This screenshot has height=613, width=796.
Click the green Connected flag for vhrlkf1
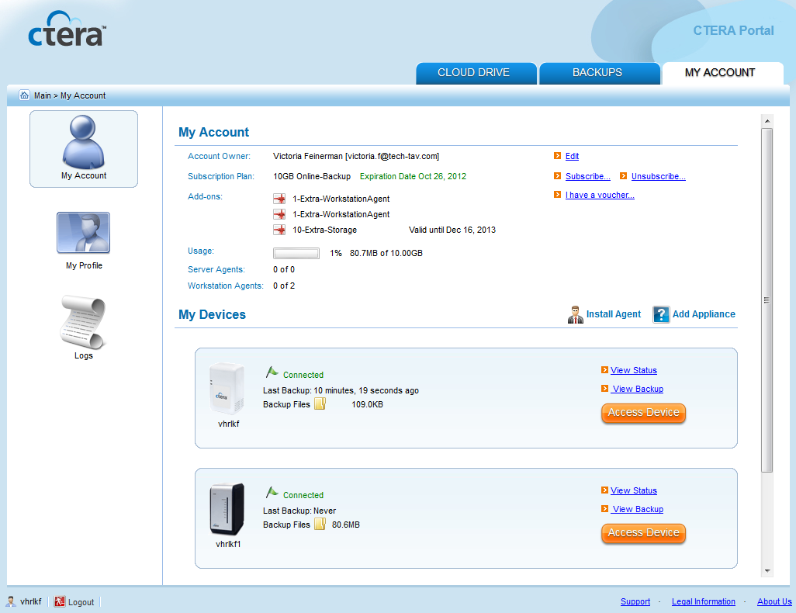[272, 493]
